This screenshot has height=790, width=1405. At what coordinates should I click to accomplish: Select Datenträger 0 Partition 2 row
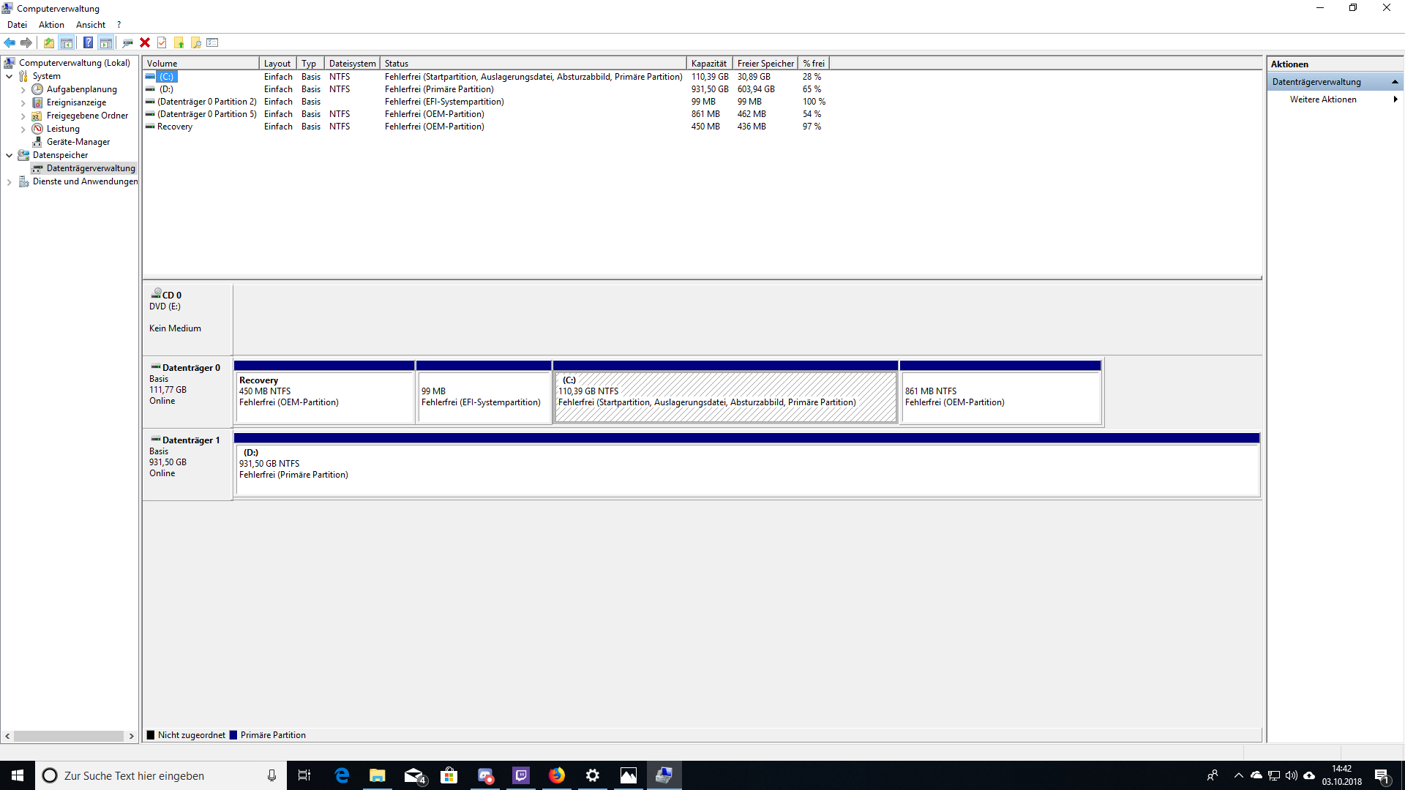click(x=486, y=102)
